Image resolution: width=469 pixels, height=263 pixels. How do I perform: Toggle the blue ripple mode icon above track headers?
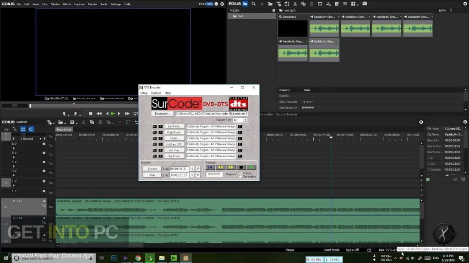pos(23,129)
